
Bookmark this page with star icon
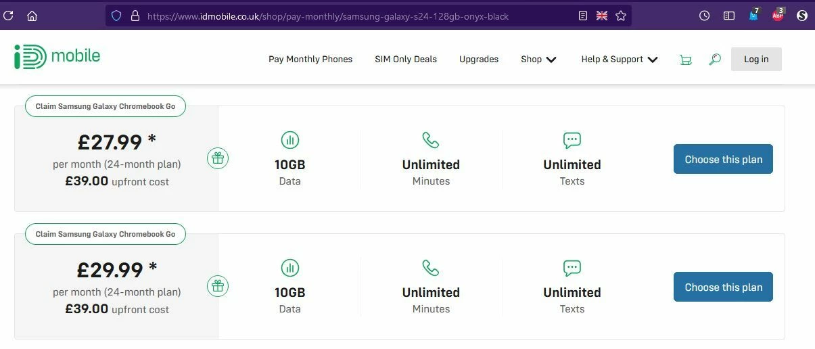(621, 16)
